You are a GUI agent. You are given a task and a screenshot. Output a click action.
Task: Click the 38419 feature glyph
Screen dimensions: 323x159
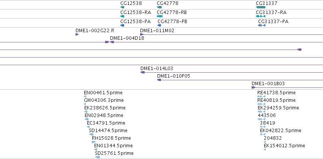point(263,127)
